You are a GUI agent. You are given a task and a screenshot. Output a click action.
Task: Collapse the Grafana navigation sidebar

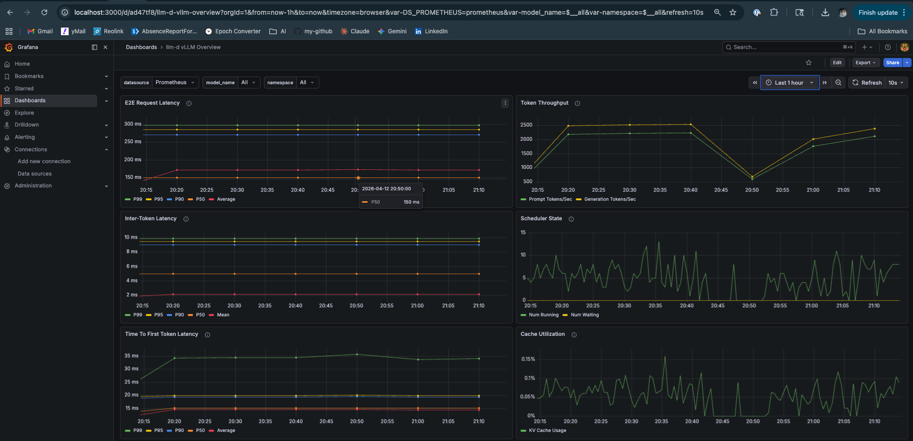pyautogui.click(x=94, y=47)
